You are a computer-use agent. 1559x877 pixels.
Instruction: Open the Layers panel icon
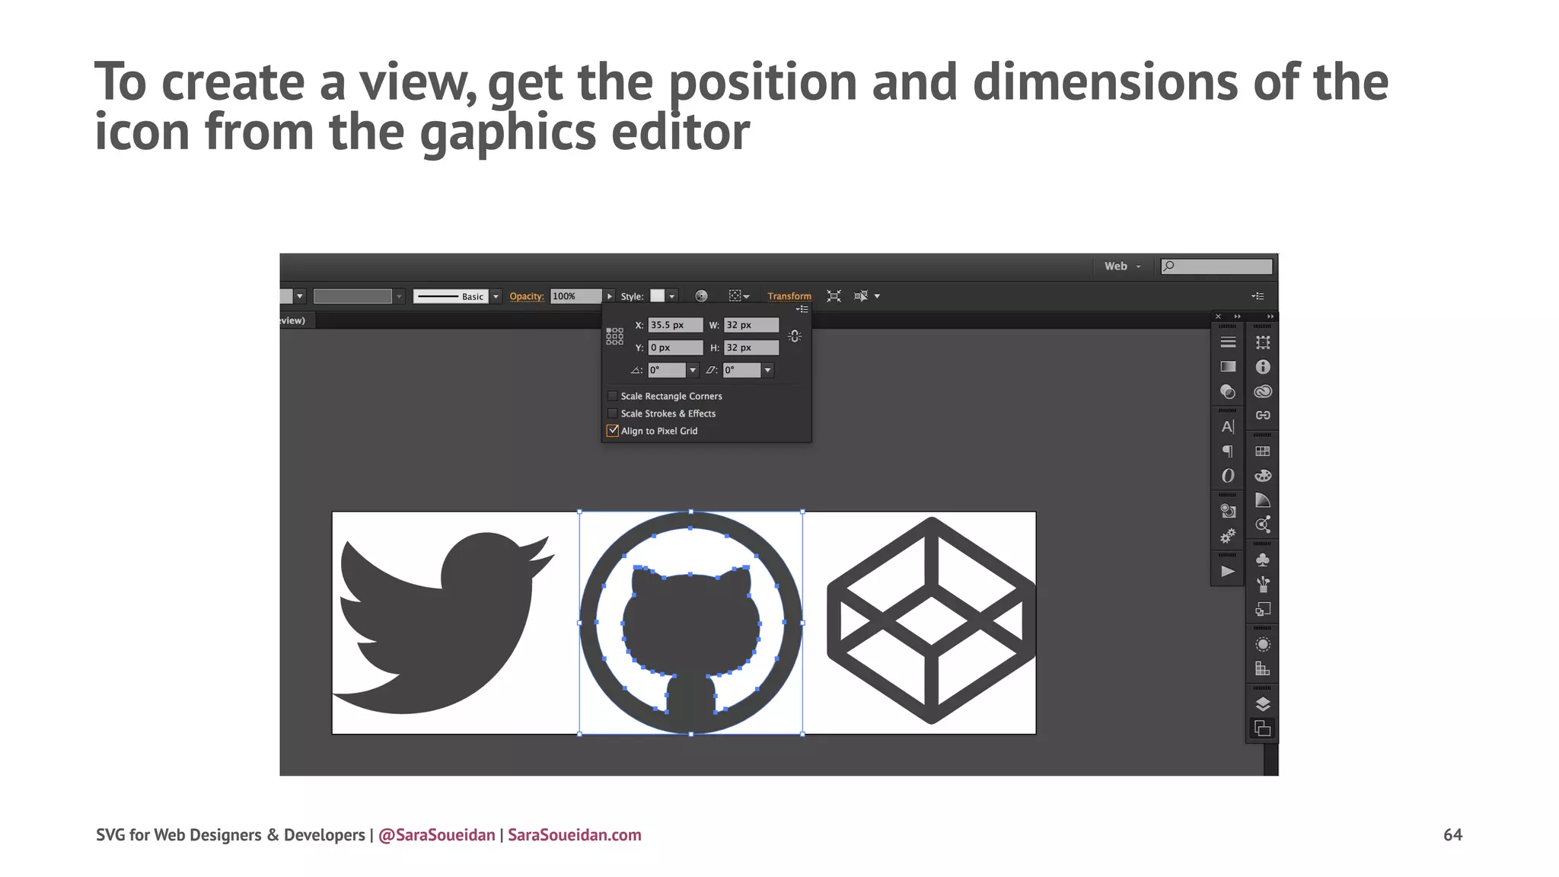tap(1262, 703)
